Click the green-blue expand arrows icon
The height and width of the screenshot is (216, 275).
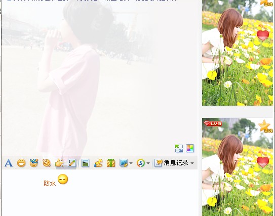(x=179, y=148)
